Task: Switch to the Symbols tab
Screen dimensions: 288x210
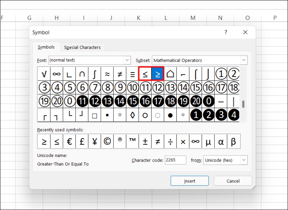Action: tap(46, 47)
